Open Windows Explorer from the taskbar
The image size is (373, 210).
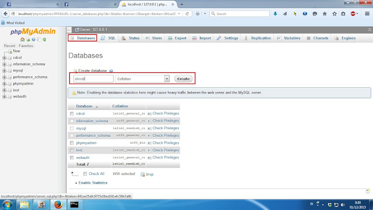(x=24, y=205)
